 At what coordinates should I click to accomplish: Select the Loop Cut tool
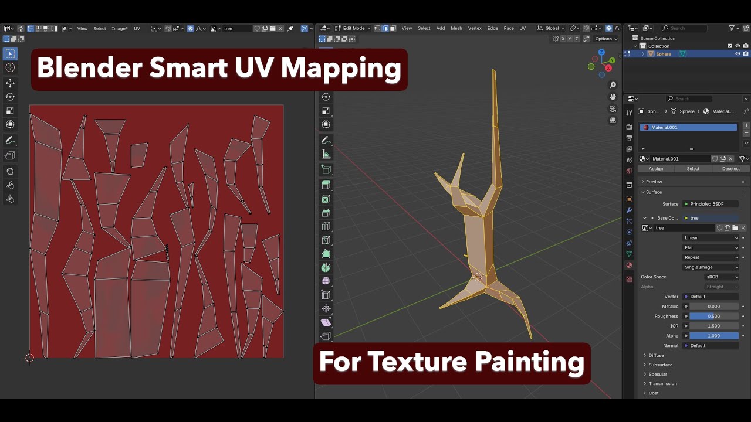tap(326, 226)
